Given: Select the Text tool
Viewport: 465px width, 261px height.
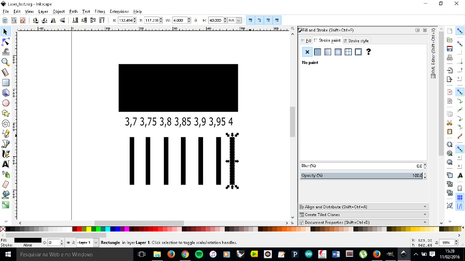Looking at the screenshot, I should pyautogui.click(x=5, y=164).
